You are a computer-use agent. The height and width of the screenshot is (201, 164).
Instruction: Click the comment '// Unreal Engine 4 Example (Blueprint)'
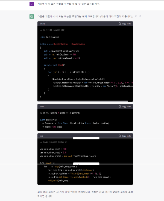click(x=60, y=113)
